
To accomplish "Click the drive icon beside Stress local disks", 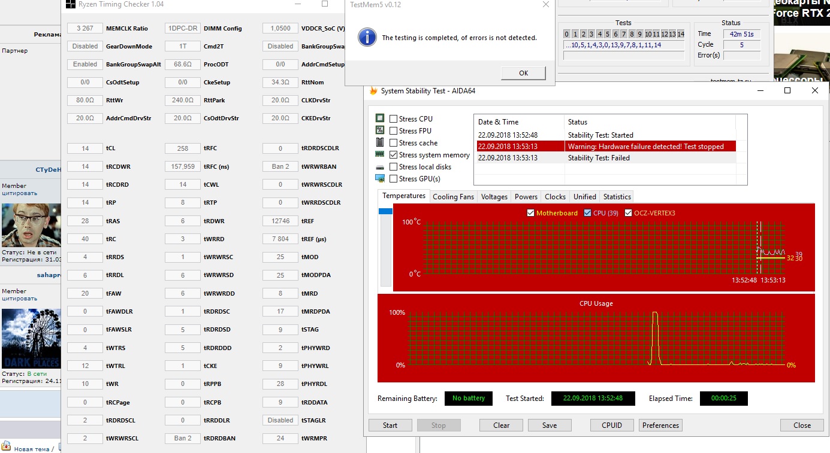I will click(379, 167).
